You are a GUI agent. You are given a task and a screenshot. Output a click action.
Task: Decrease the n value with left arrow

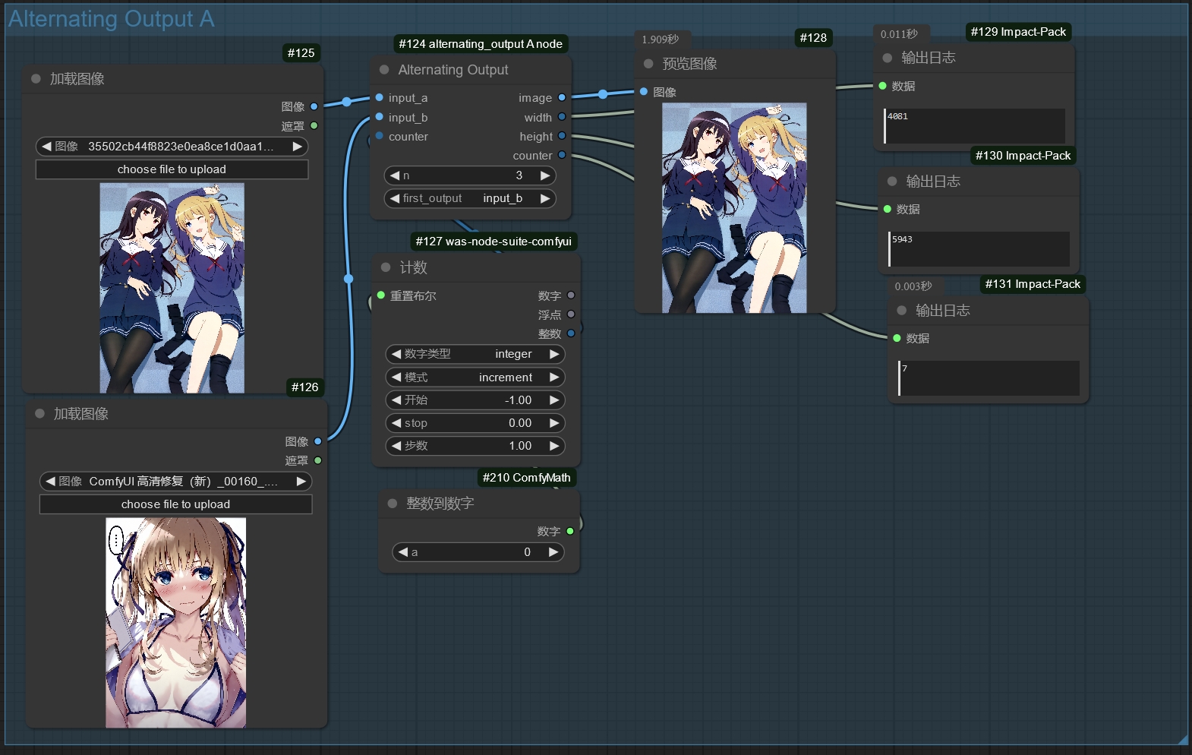coord(395,175)
